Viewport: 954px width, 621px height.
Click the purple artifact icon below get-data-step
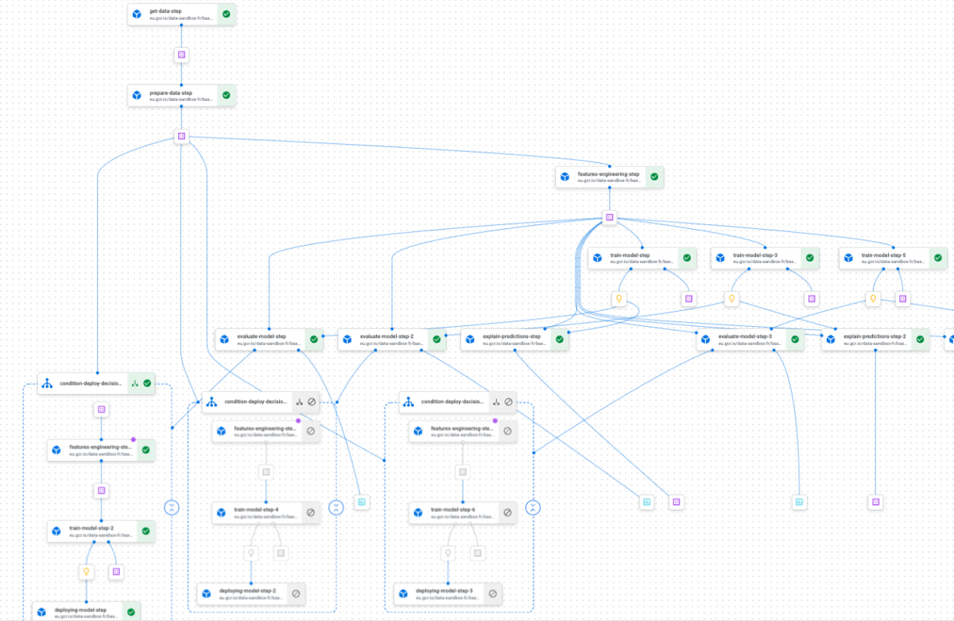click(x=181, y=55)
